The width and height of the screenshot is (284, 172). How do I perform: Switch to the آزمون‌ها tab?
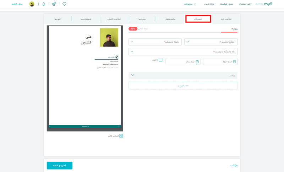click(58, 19)
